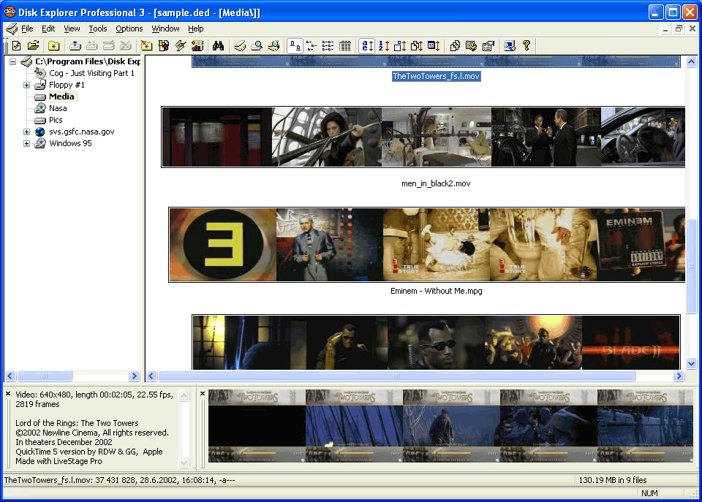Expand the Floppy #1 tree node
702x502 pixels.
(x=27, y=85)
